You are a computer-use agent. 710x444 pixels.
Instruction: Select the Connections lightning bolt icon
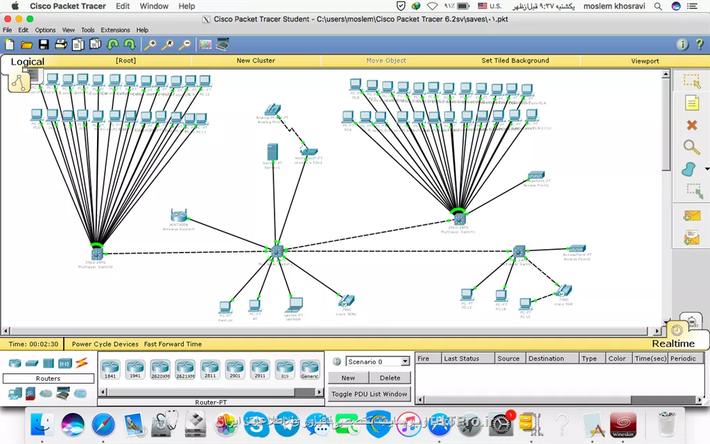tap(82, 362)
